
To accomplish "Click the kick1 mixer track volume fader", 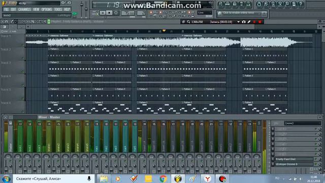I will 16,166.
